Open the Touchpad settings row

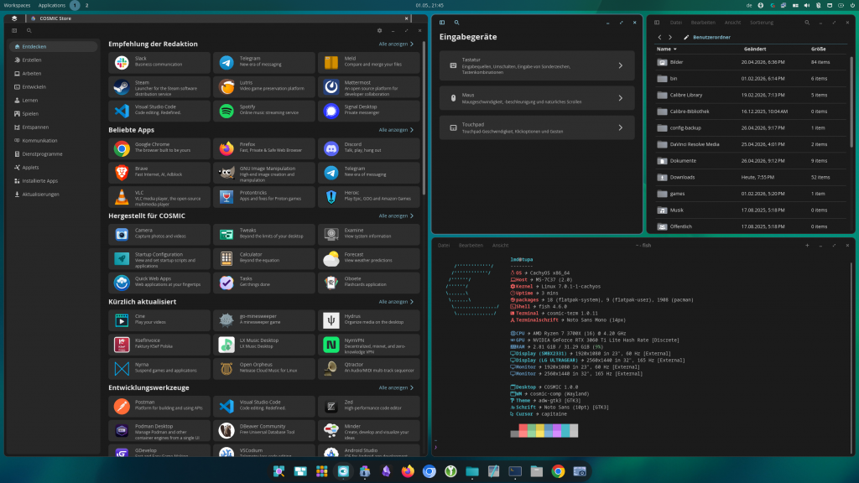(x=537, y=127)
